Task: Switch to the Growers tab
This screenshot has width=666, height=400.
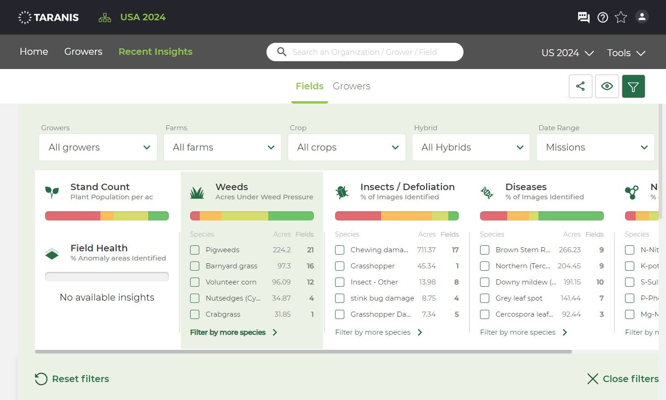Action: click(x=351, y=86)
